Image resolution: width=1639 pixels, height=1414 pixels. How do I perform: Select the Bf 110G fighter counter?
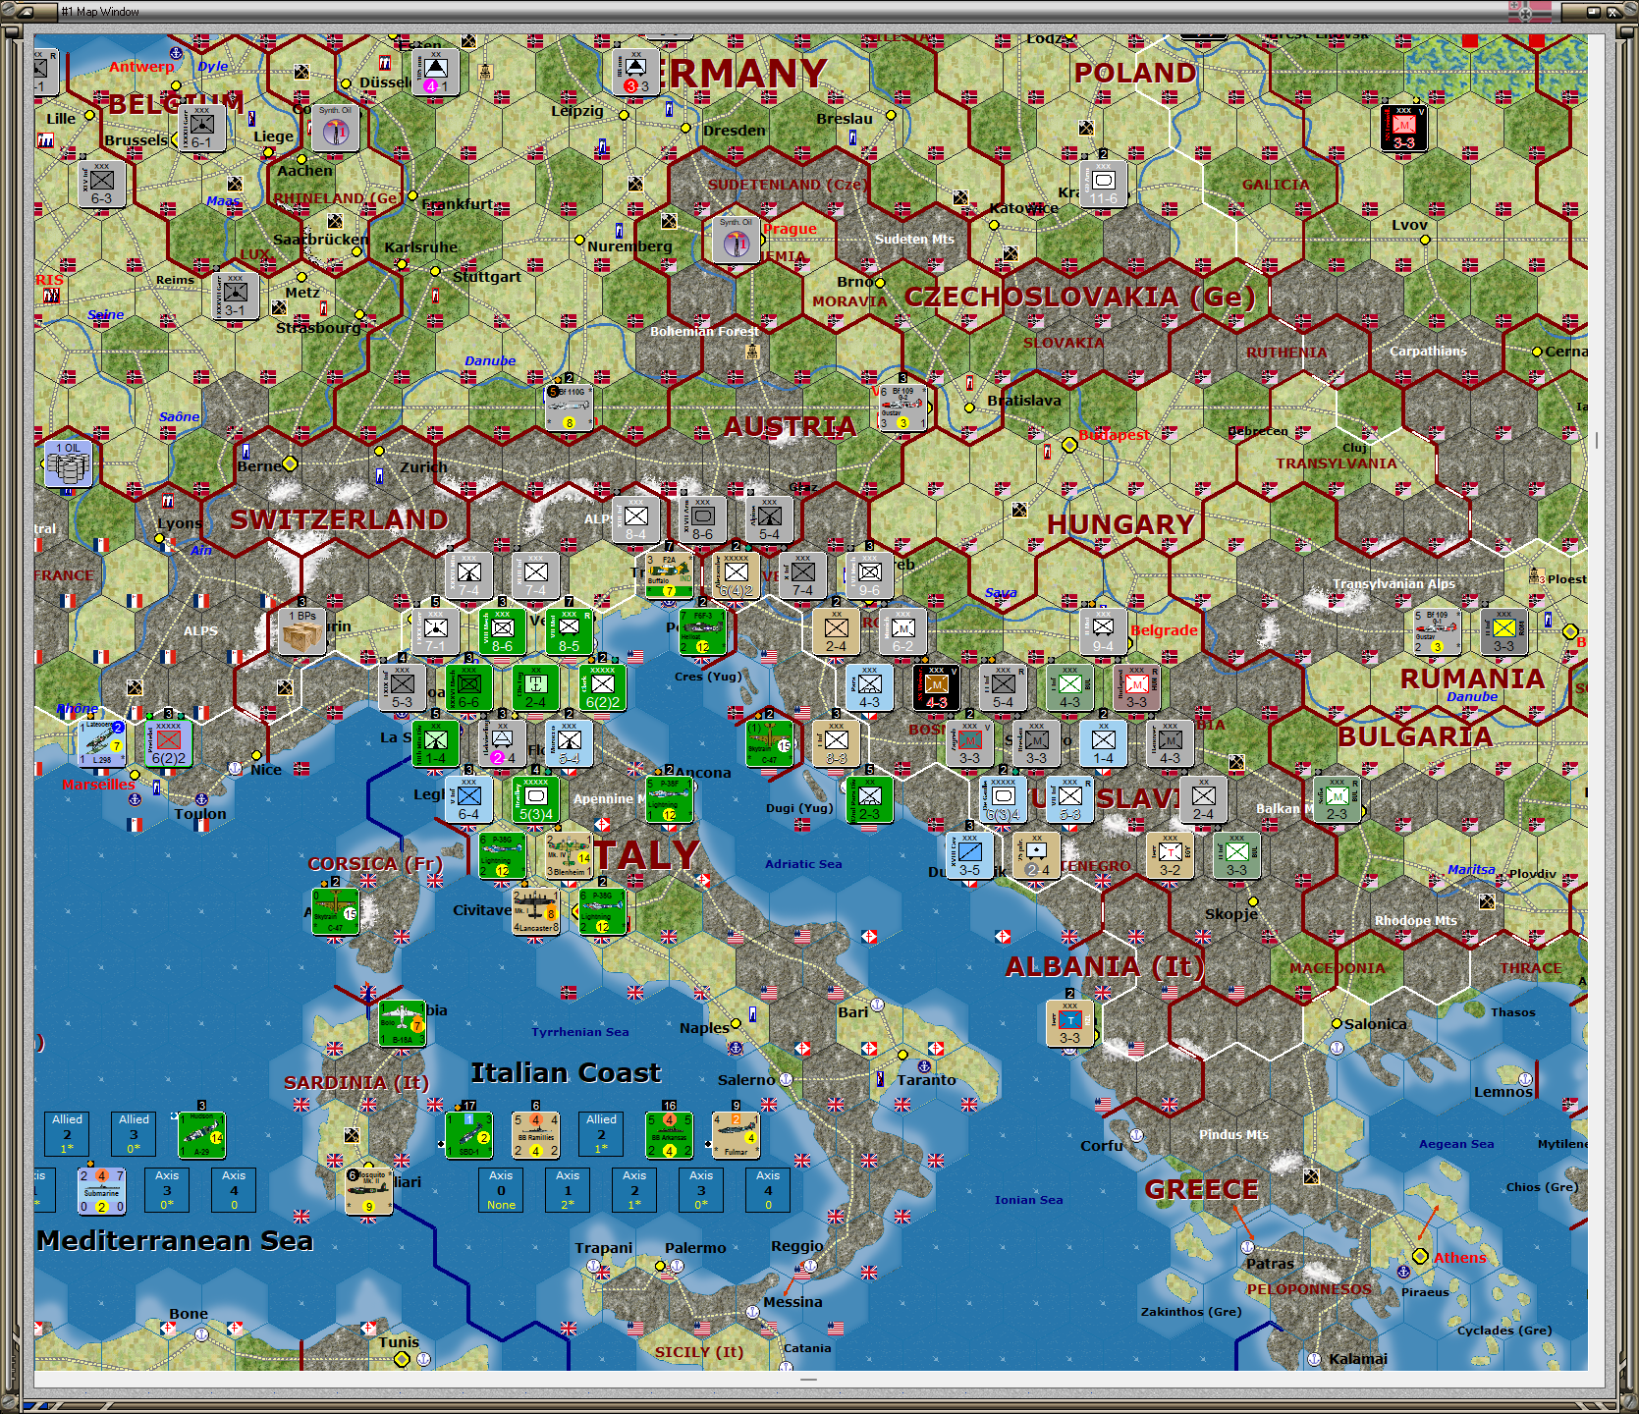[x=569, y=407]
